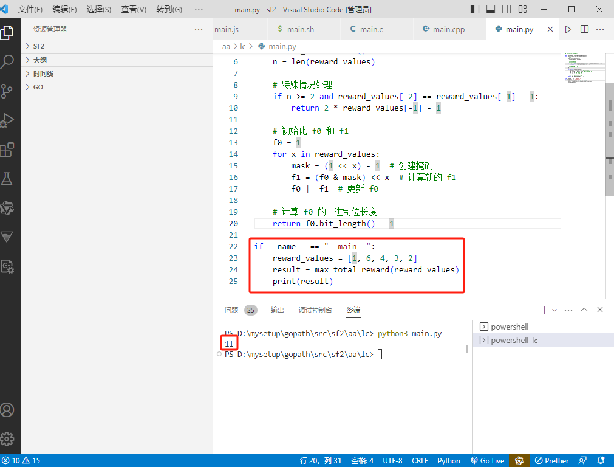This screenshot has width=614, height=467.
Task: Click the editor vertical scrollbar thumb
Action: [x=610, y=139]
